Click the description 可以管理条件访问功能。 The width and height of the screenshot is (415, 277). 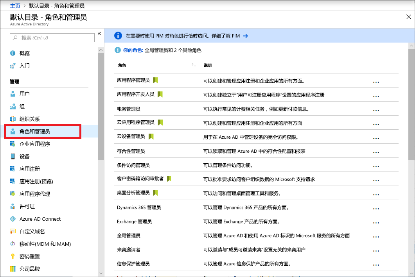coord(228,165)
